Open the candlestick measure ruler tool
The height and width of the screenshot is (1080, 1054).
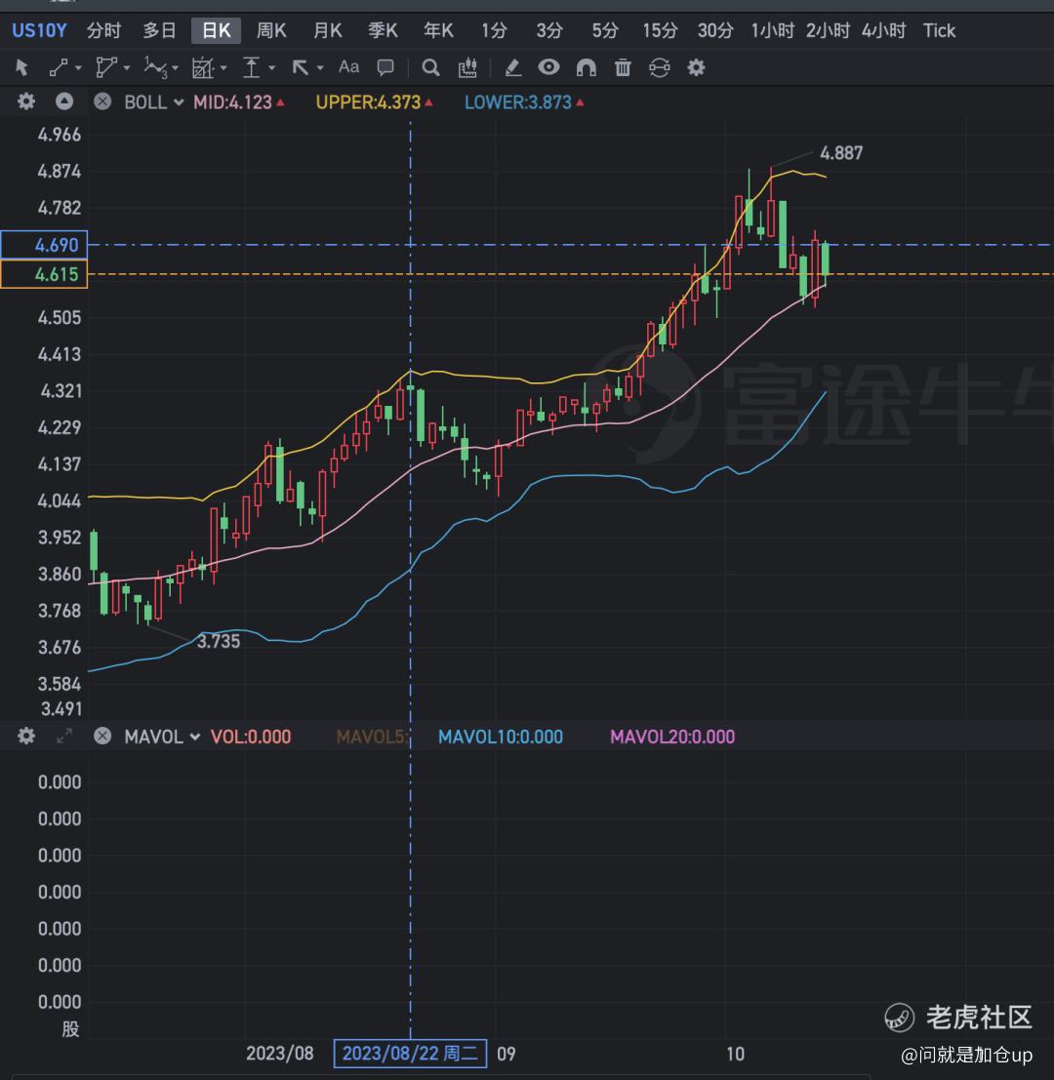467,67
